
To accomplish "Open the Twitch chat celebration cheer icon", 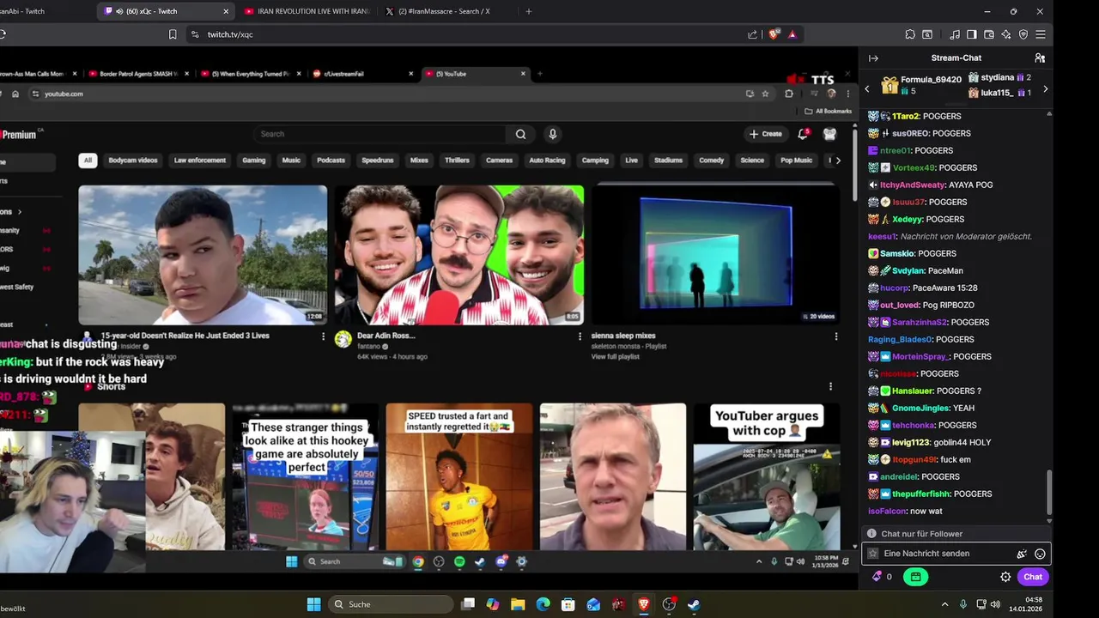I will 1022,554.
